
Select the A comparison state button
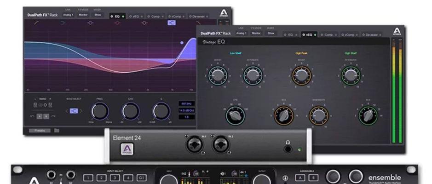click(x=40, y=116)
